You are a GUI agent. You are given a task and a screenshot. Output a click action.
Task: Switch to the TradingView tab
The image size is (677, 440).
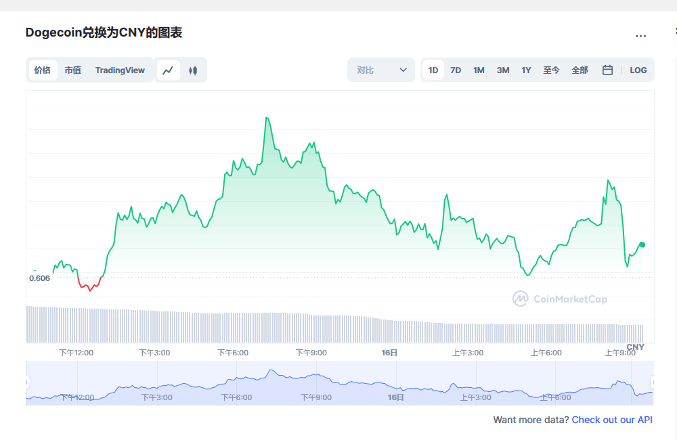click(120, 70)
